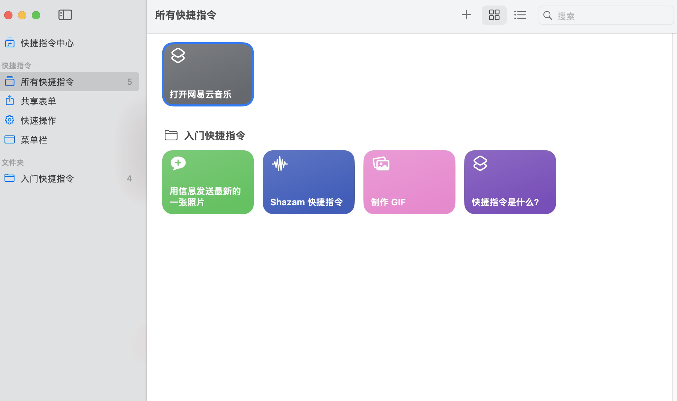Toggle the sidebar visibility button
The image size is (677, 401).
click(x=65, y=15)
